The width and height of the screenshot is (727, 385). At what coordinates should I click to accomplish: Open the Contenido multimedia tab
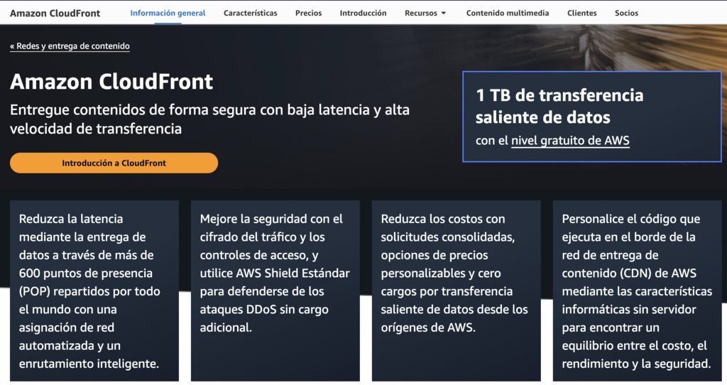507,13
